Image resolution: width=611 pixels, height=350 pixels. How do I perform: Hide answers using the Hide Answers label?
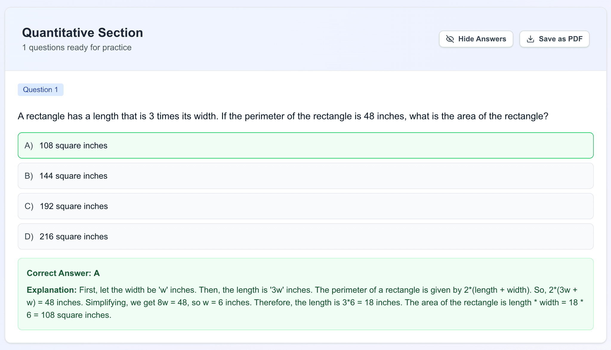pos(482,39)
